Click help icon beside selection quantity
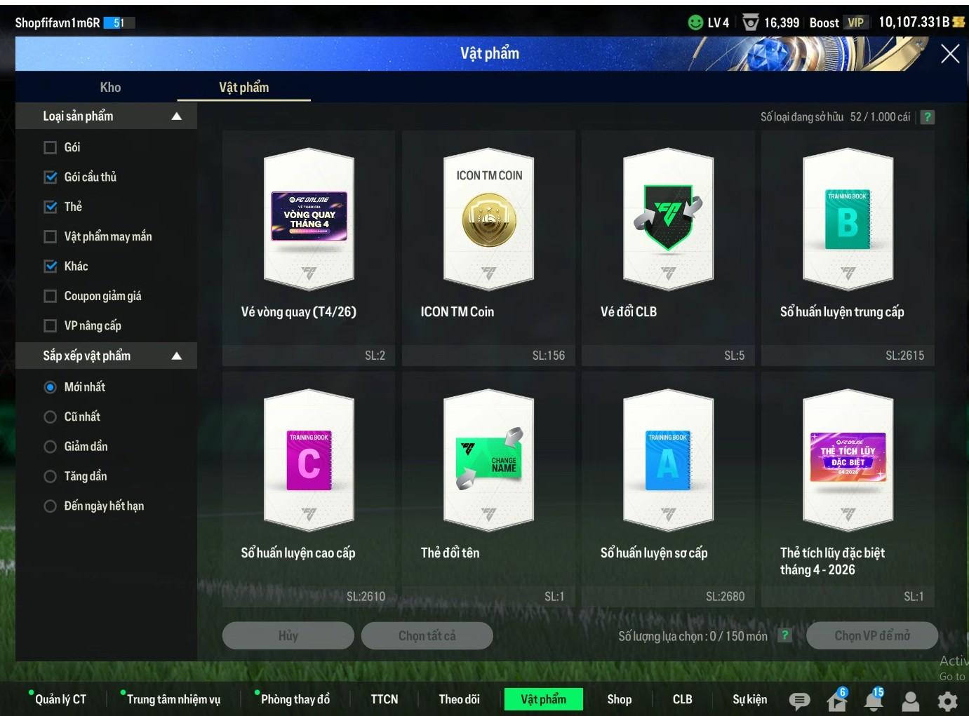This screenshot has width=969, height=716. tap(785, 635)
